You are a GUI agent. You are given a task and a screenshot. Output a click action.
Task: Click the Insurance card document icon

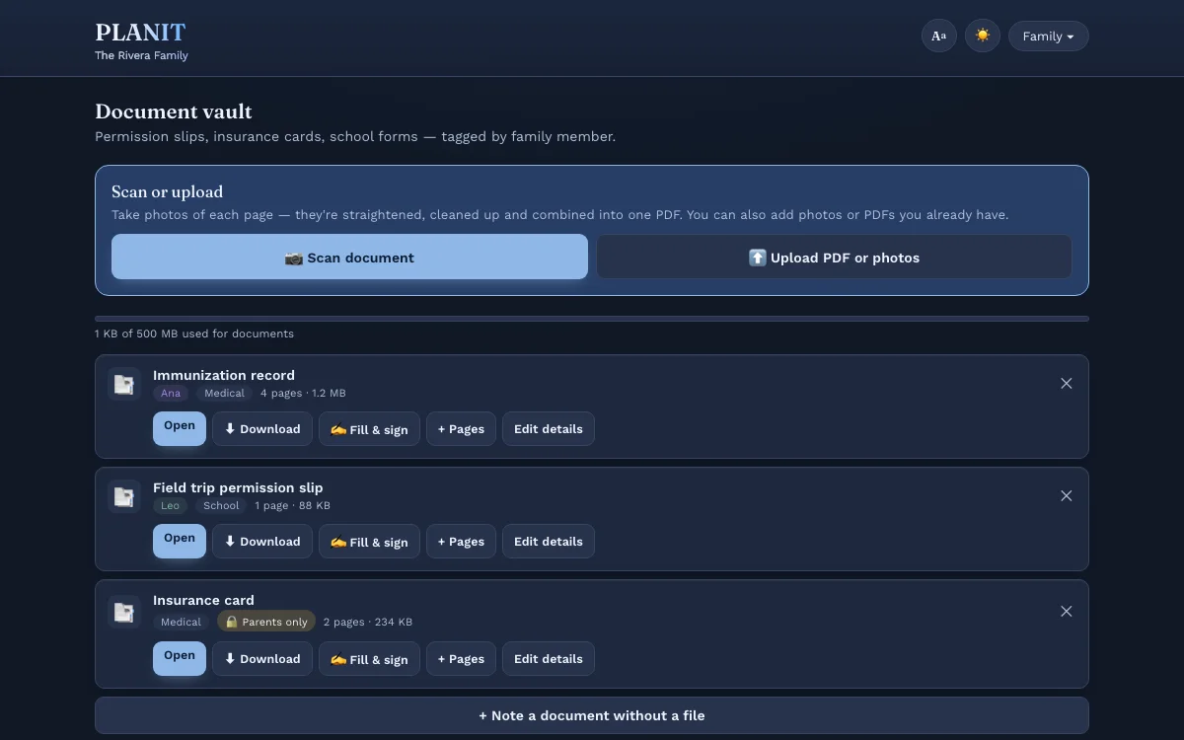click(123, 612)
